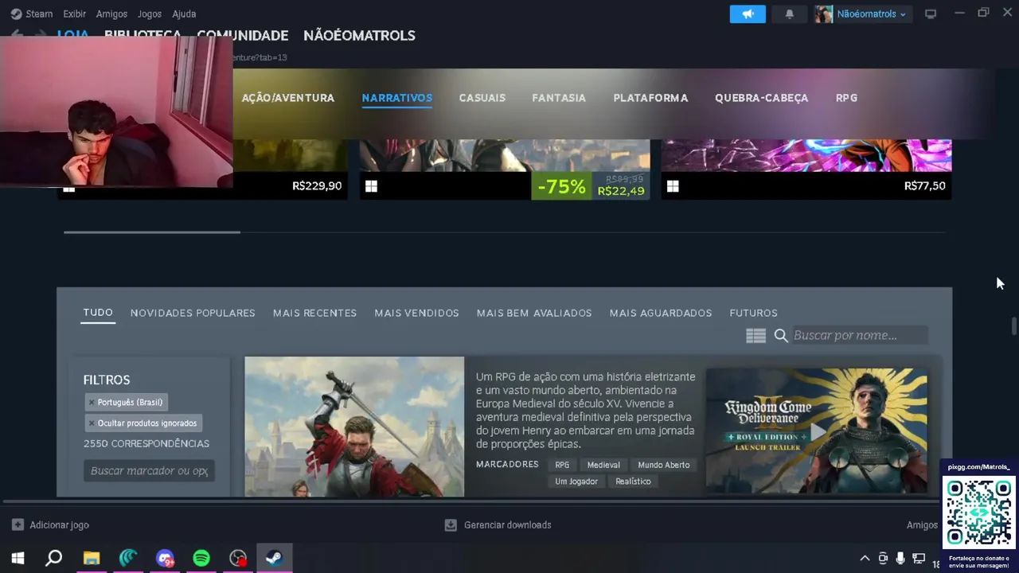Image resolution: width=1019 pixels, height=573 pixels.
Task: Click the carousel horizontal scrollbar
Action: pos(152,232)
